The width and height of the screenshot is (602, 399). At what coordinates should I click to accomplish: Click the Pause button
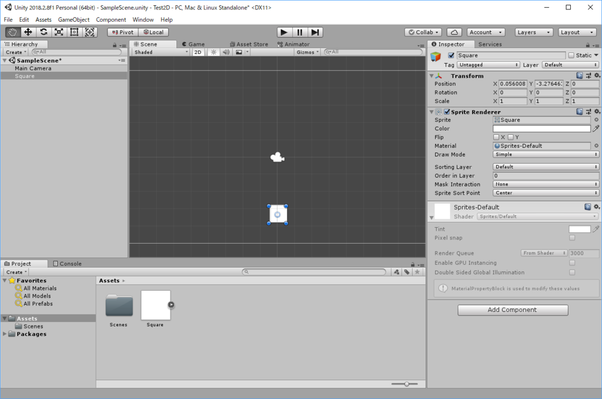pyautogui.click(x=299, y=32)
